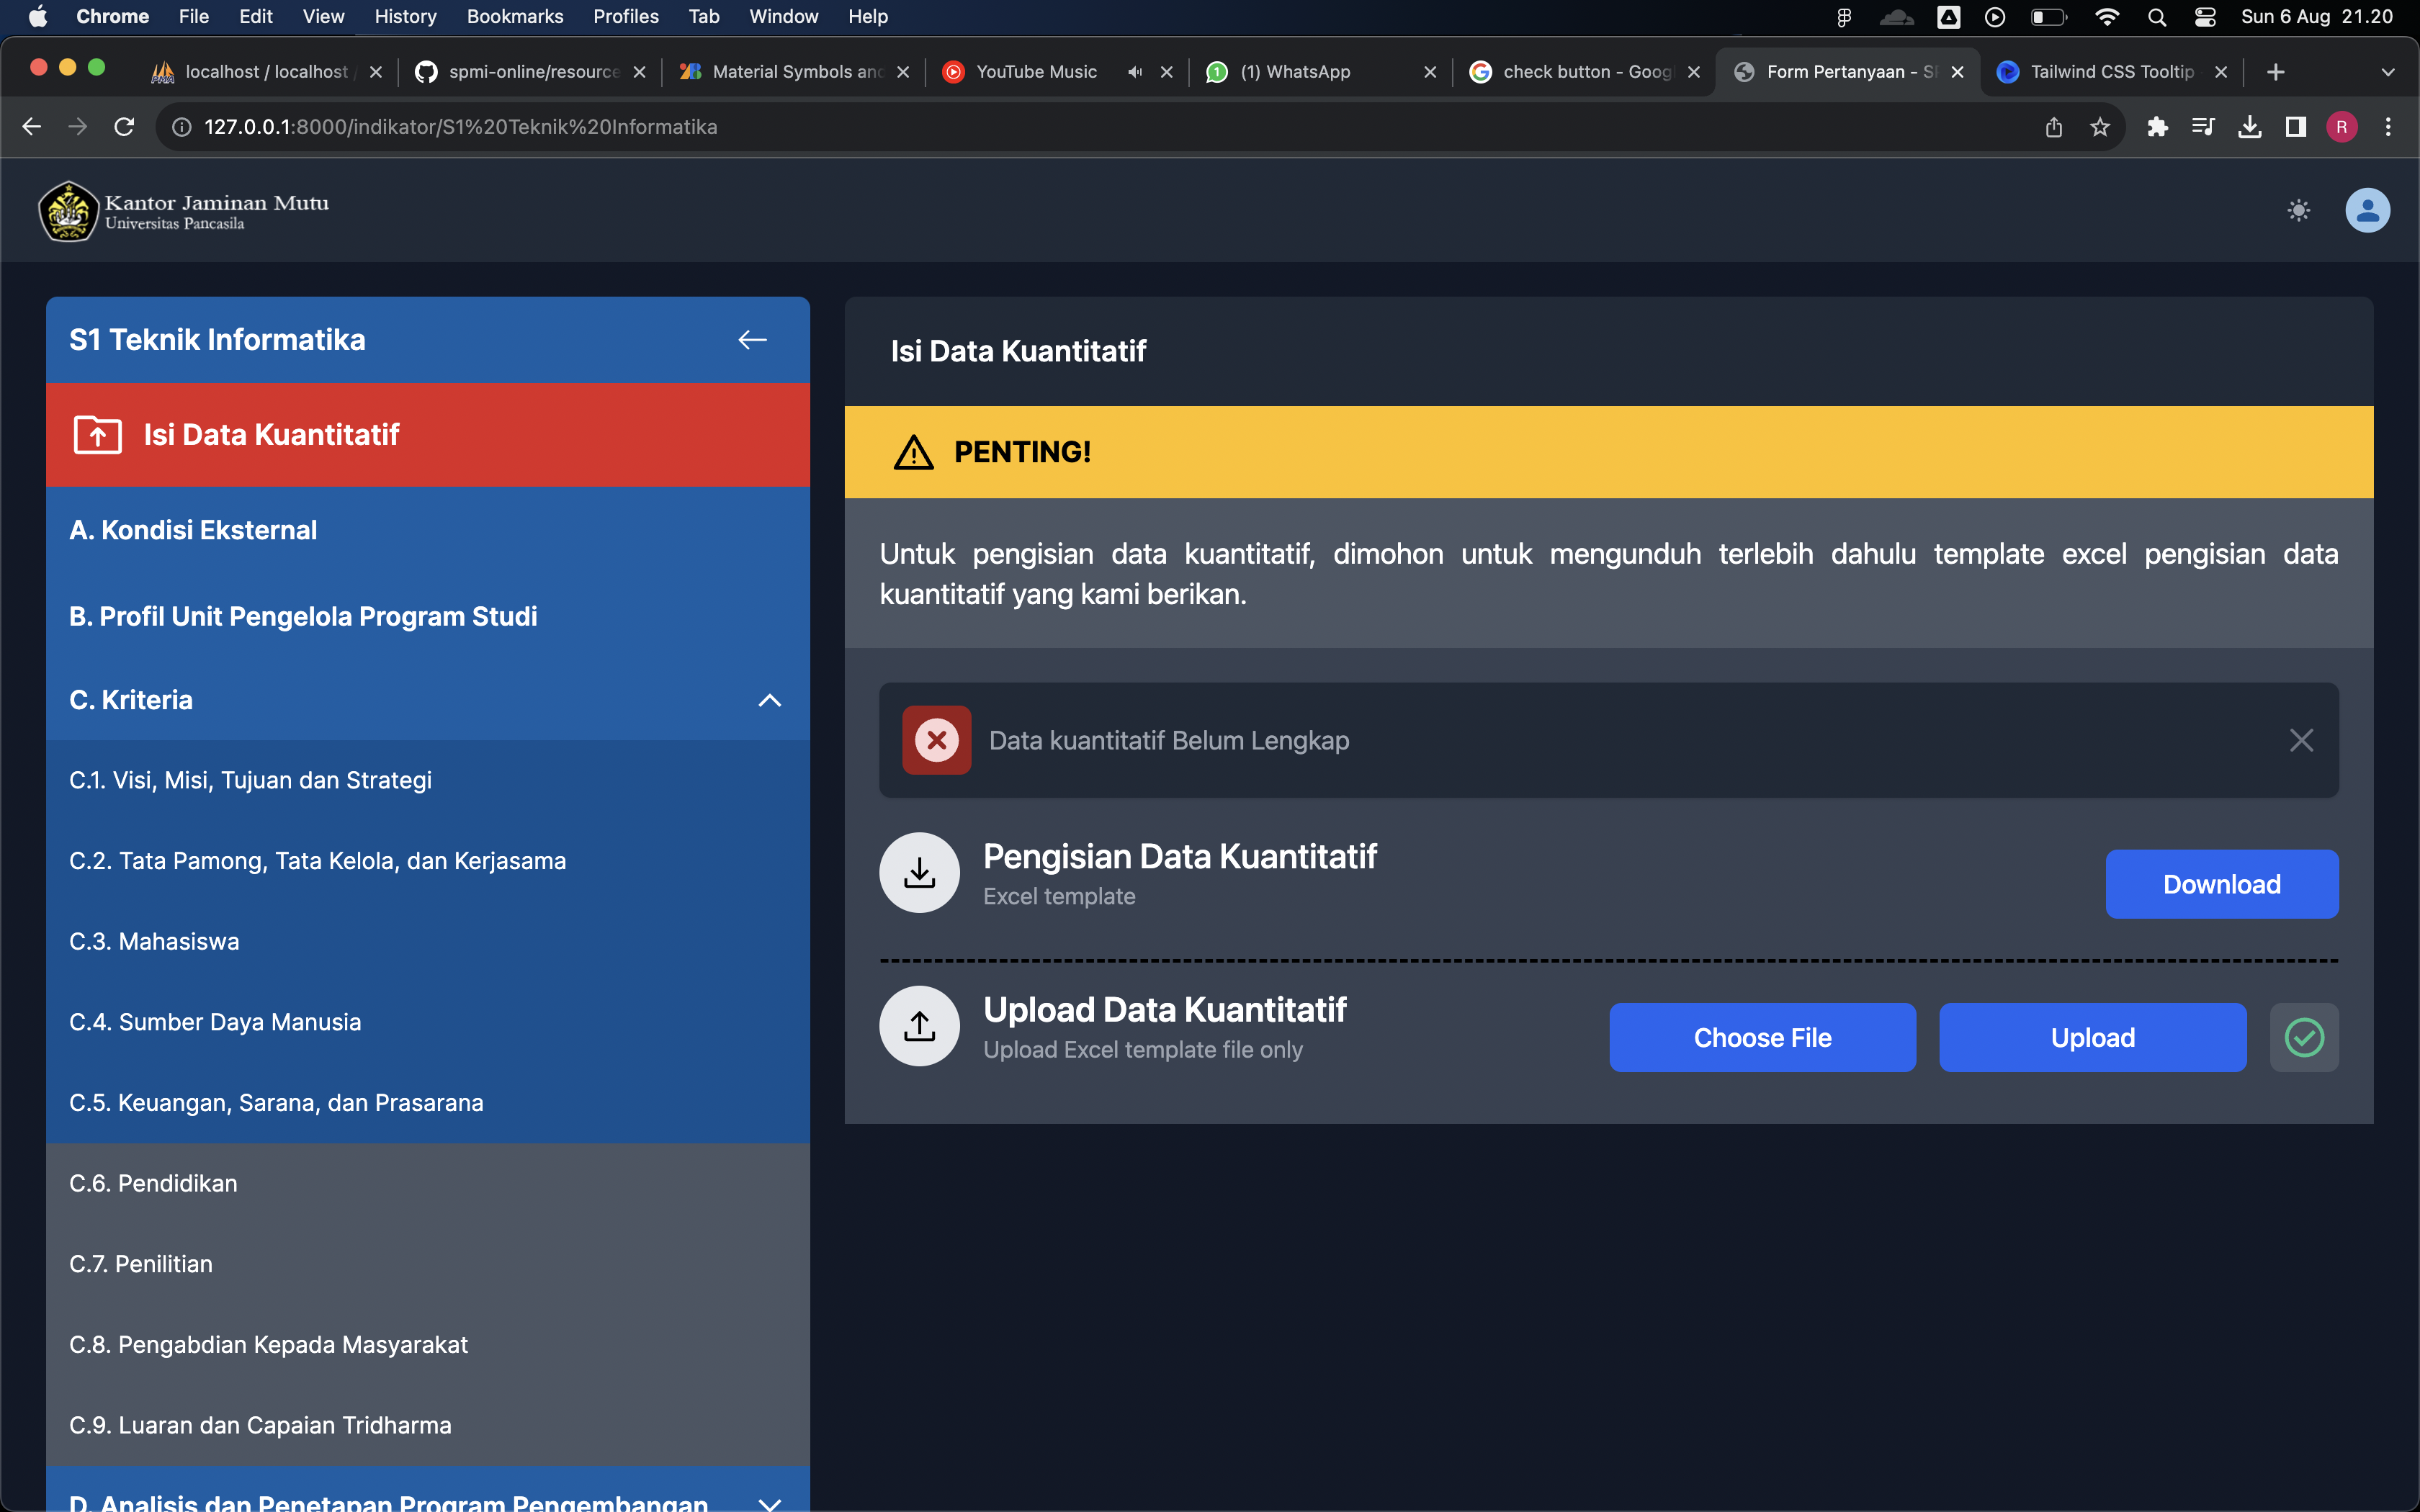
Task: Open the user profile avatar menu
Action: (x=2367, y=210)
